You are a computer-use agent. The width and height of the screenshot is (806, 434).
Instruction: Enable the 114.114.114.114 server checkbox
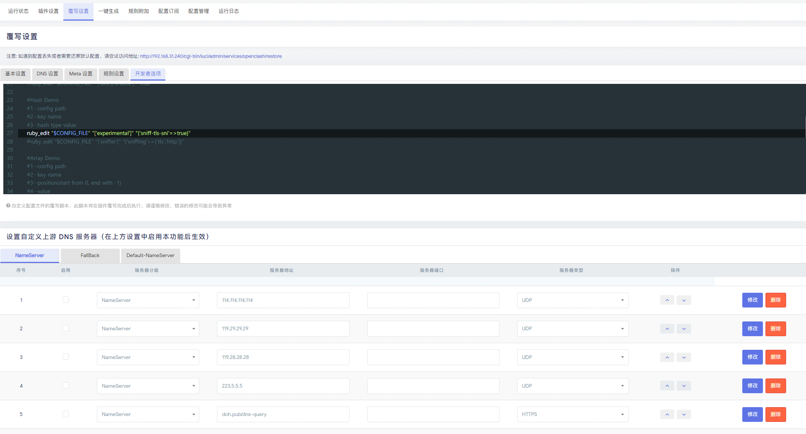click(66, 300)
